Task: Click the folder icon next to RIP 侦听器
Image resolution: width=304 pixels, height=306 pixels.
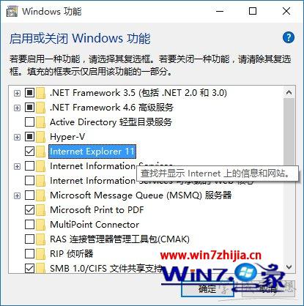Action: coord(40,254)
